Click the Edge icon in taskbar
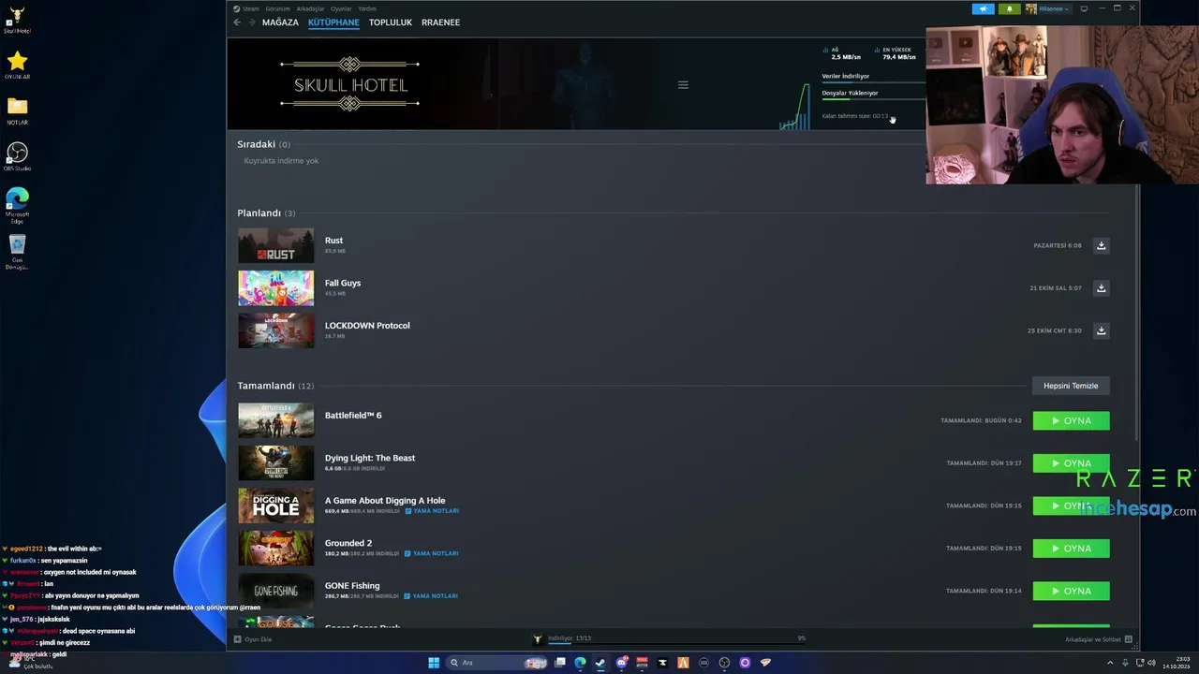Viewport: 1199px width, 674px height. pyautogui.click(x=580, y=663)
